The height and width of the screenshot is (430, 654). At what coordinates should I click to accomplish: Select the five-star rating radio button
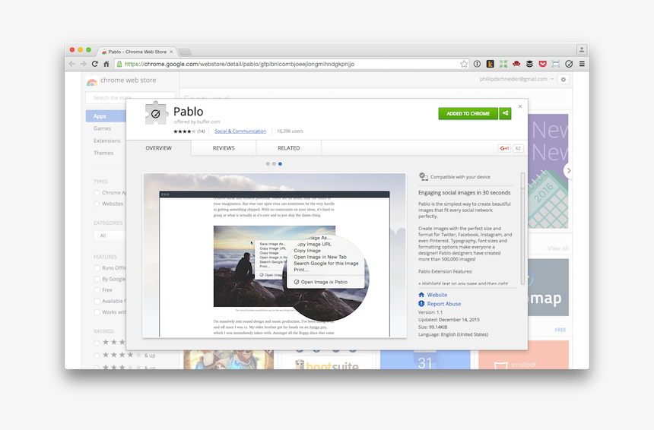click(x=97, y=343)
